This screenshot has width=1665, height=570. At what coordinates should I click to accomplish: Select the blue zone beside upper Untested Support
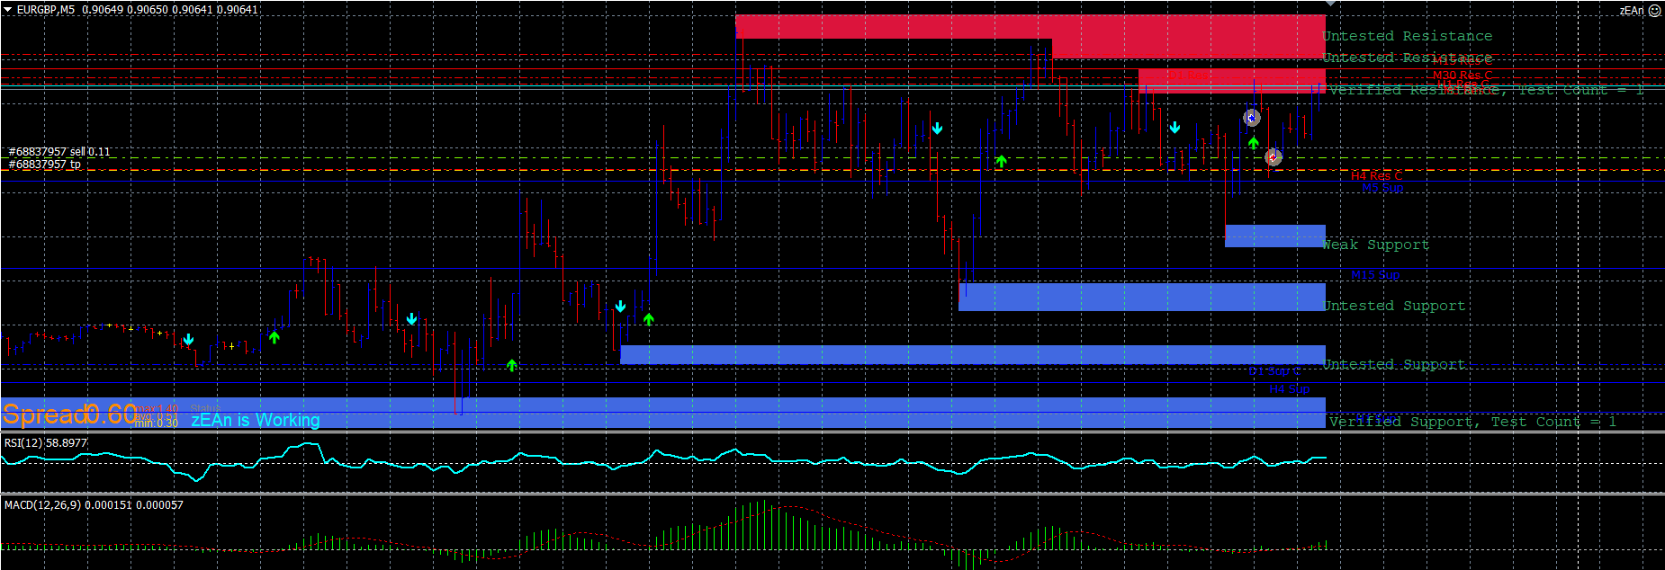(1142, 298)
